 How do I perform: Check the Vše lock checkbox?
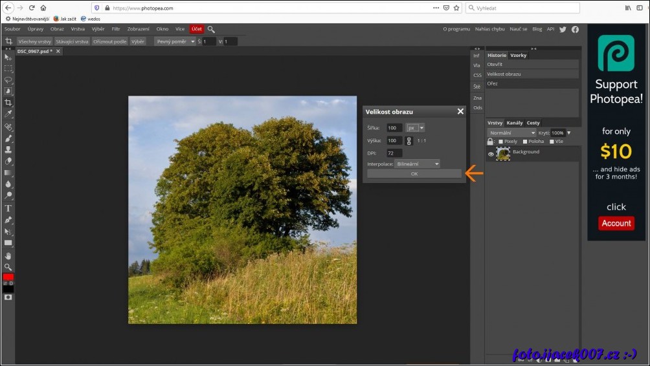[x=552, y=142]
